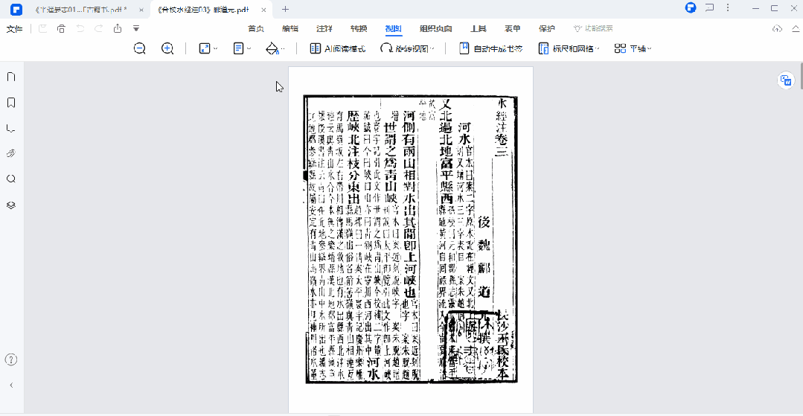Click the zoom in magnifier icon
Screen dimensions: 803x416
[x=167, y=48]
